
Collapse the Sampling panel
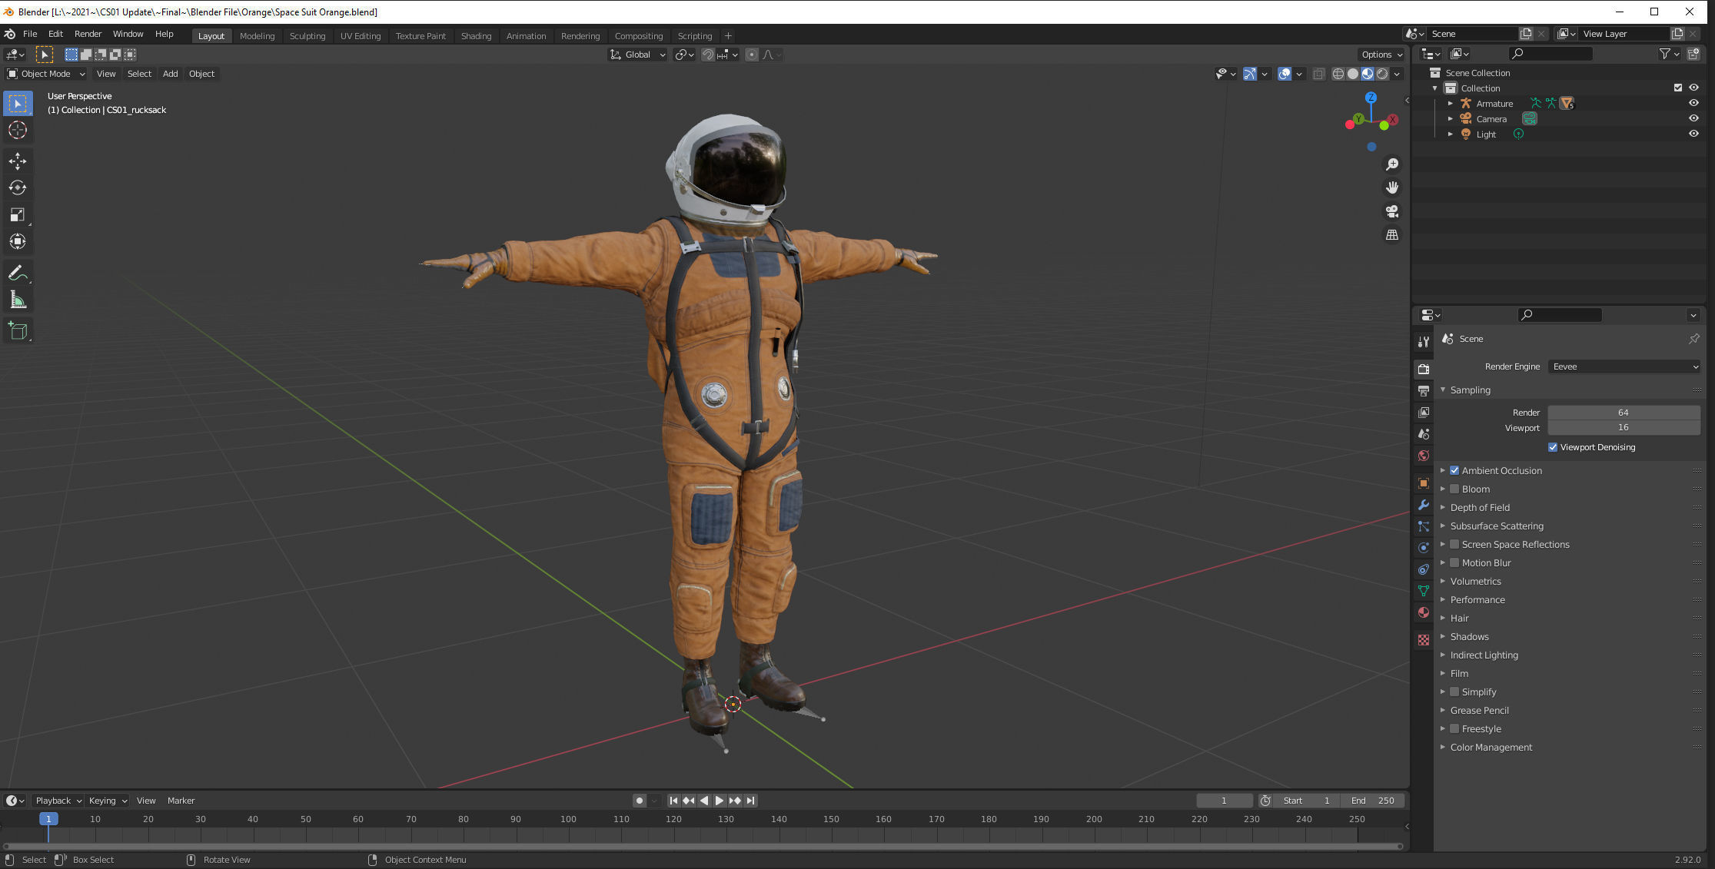click(x=1443, y=390)
